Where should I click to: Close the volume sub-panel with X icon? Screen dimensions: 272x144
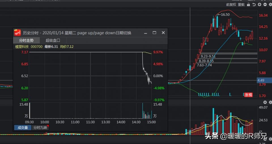pos(265,102)
